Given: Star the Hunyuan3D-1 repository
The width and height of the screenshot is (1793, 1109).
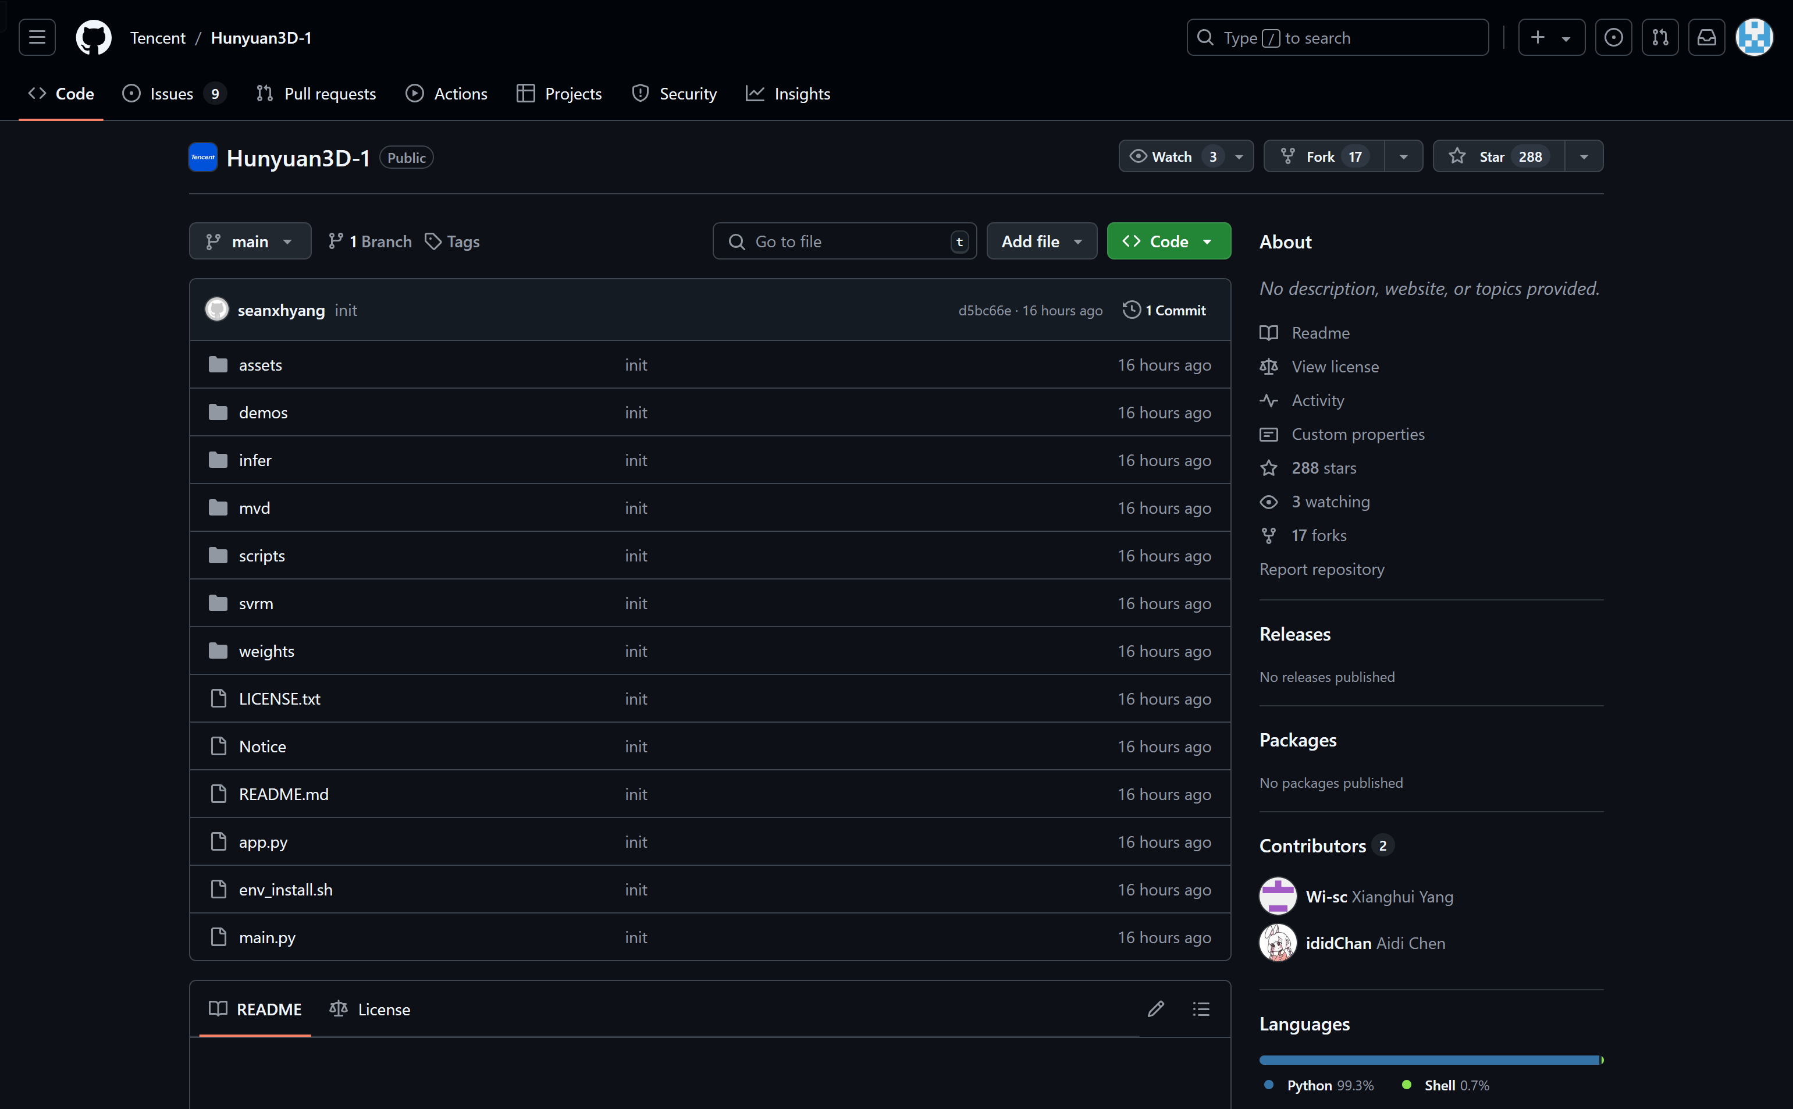Looking at the screenshot, I should [1499, 157].
